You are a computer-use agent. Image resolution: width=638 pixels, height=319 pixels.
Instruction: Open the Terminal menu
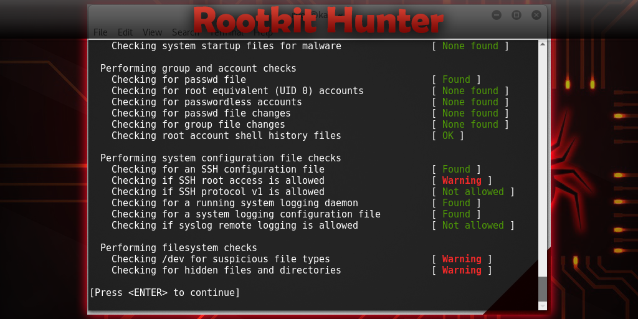coord(226,32)
